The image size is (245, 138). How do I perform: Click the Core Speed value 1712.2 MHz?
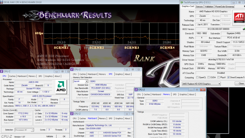point(23,113)
